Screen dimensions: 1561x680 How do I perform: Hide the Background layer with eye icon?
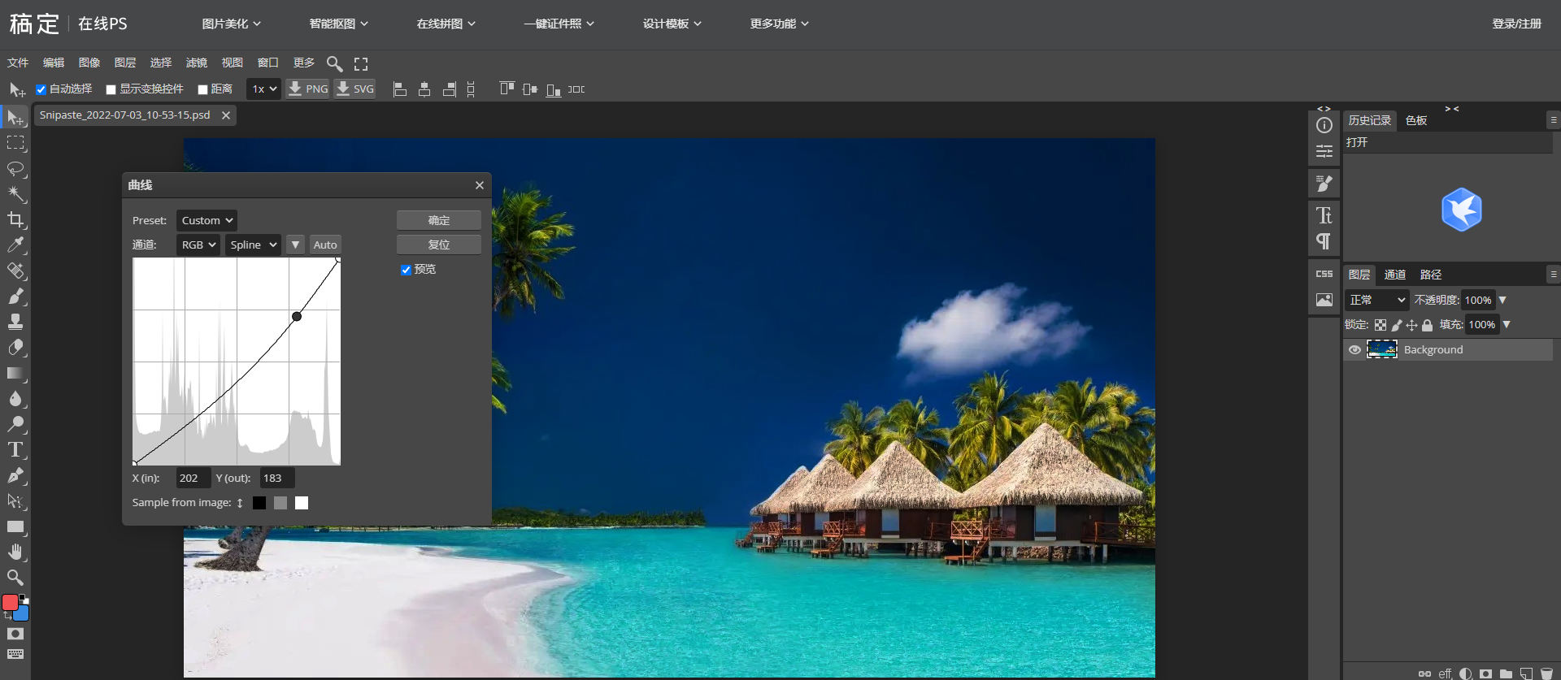click(1354, 350)
